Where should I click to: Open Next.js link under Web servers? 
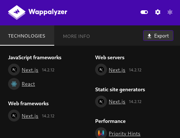[117, 70]
